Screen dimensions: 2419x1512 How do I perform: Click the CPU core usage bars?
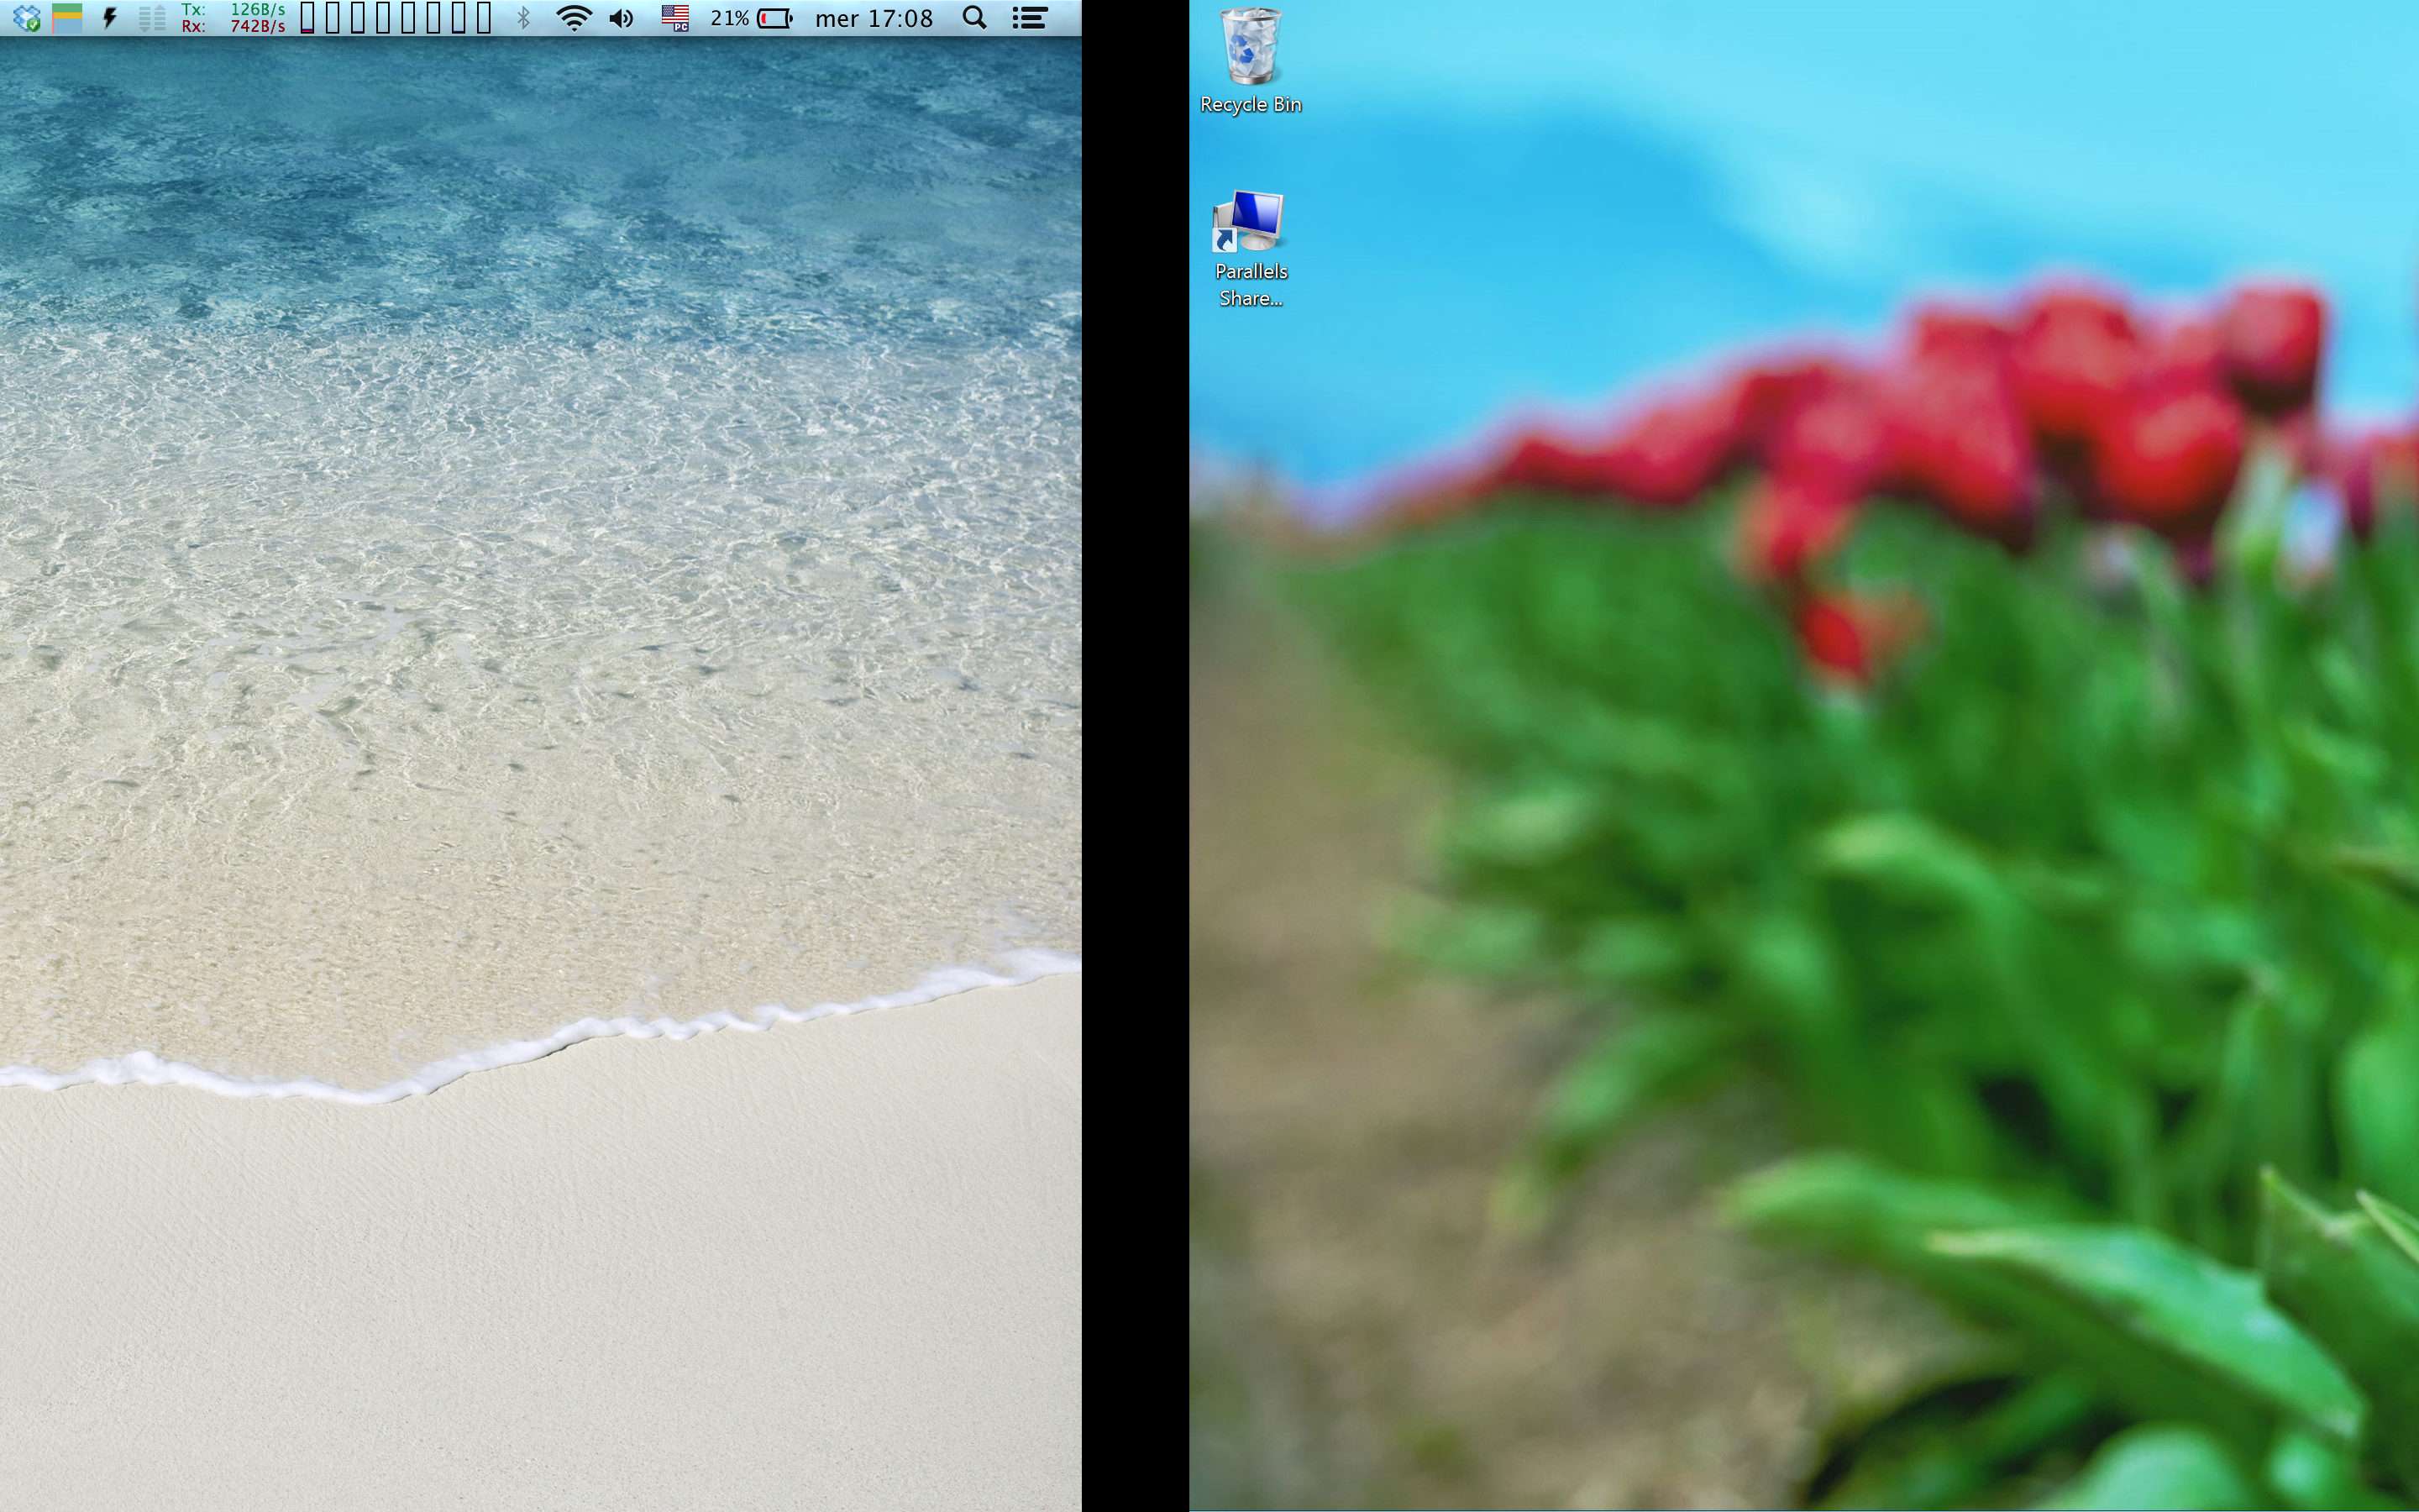coord(396,18)
